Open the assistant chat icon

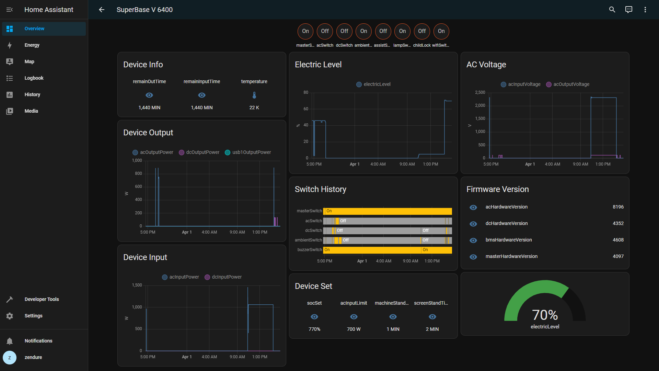tap(628, 10)
